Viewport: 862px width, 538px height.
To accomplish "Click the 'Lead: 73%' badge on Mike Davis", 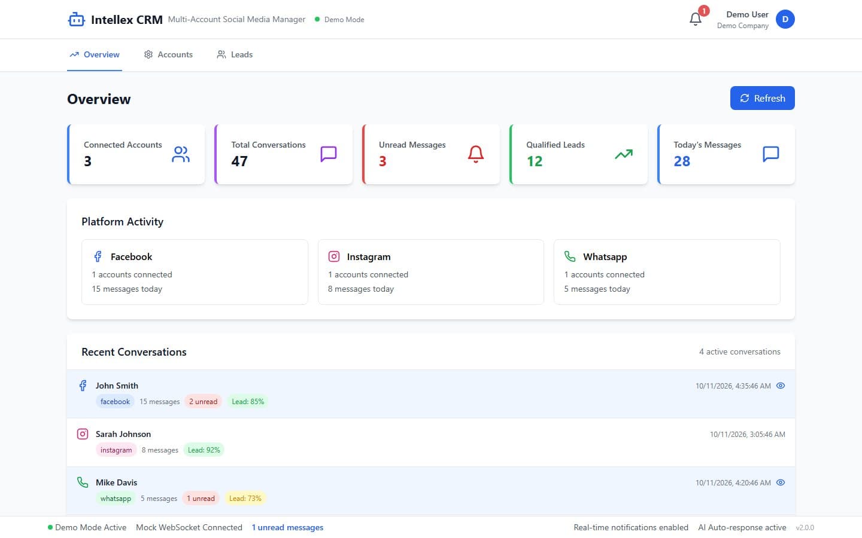I will click(245, 499).
